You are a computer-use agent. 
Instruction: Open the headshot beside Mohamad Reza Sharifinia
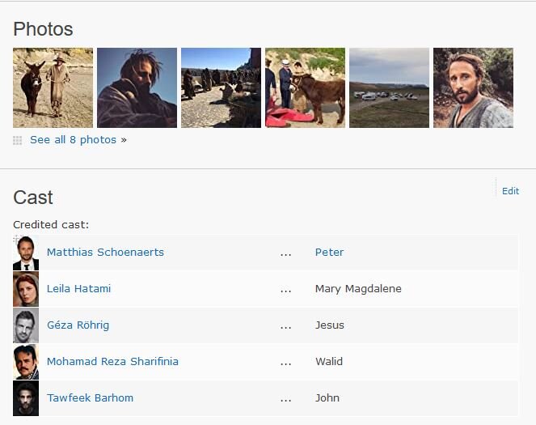(26, 362)
